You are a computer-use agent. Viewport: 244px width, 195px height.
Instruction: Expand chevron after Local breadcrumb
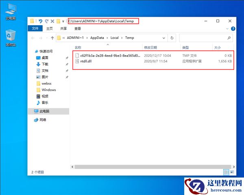(122, 38)
